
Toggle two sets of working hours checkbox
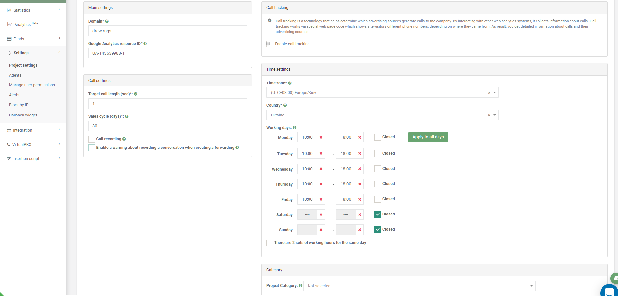(270, 243)
